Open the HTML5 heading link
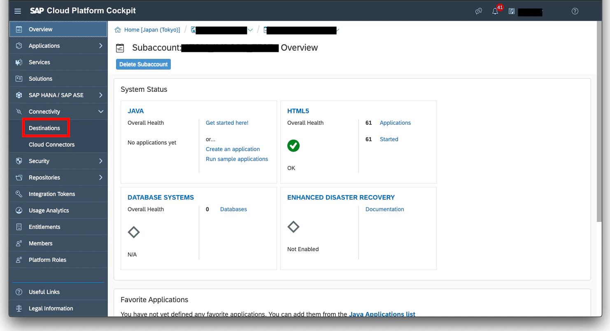Screen dimensions: 610x331 [298, 111]
